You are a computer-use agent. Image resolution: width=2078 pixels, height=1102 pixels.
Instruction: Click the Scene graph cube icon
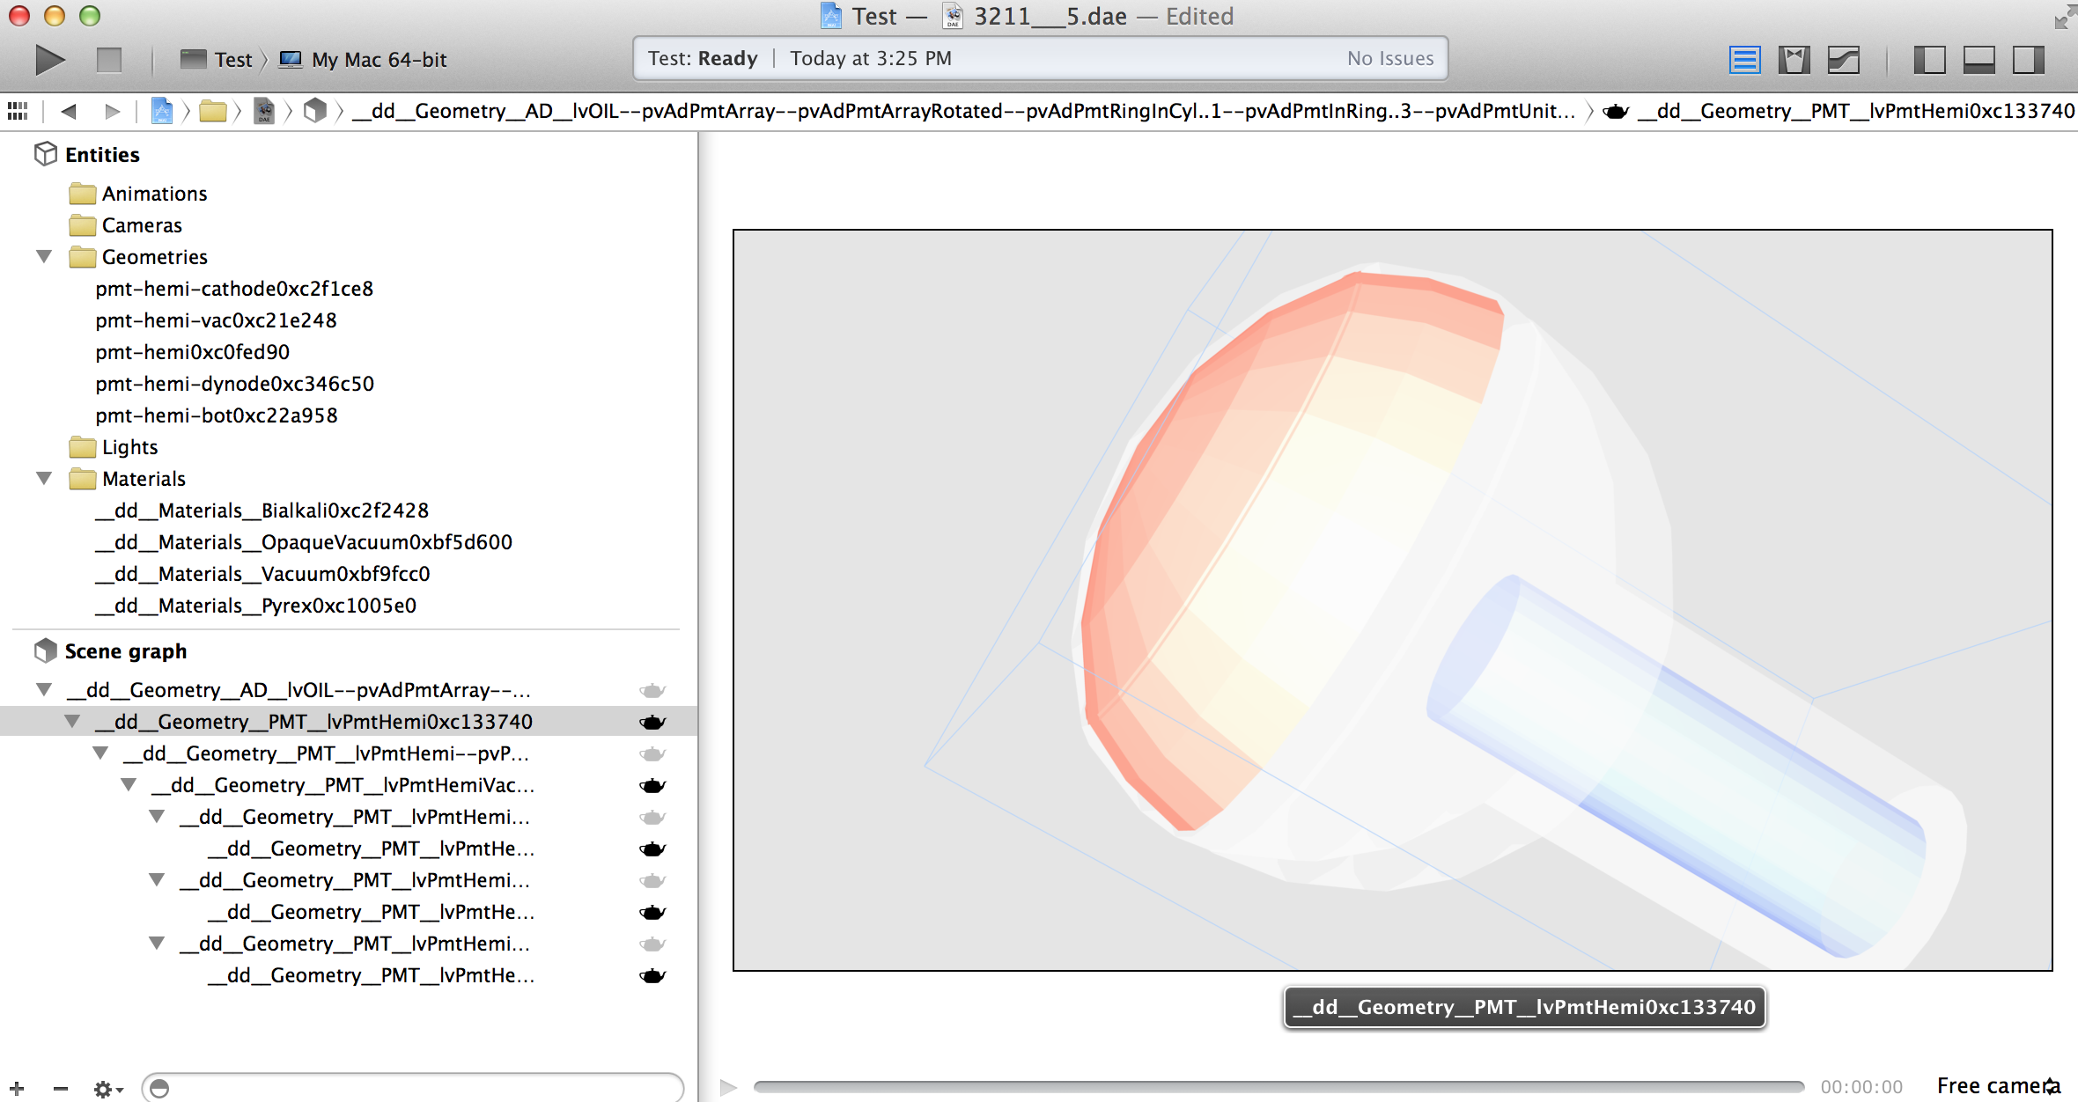point(45,650)
